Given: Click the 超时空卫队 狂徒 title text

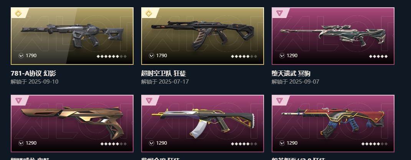Looking at the screenshot, I should click(x=163, y=73).
